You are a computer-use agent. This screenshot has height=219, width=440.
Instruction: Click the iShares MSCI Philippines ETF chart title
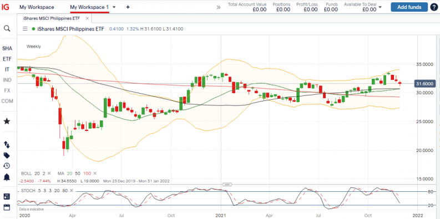click(x=70, y=29)
